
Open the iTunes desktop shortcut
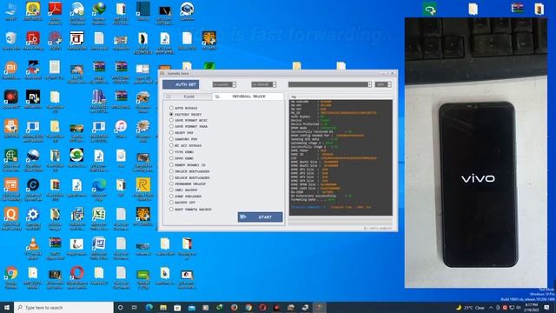pyautogui.click(x=121, y=130)
